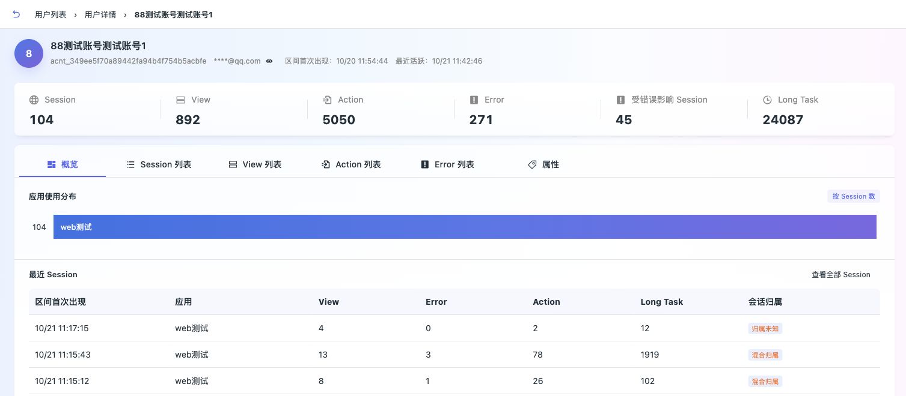Click the 按 Session 数 button
906x396 pixels.
(854, 196)
